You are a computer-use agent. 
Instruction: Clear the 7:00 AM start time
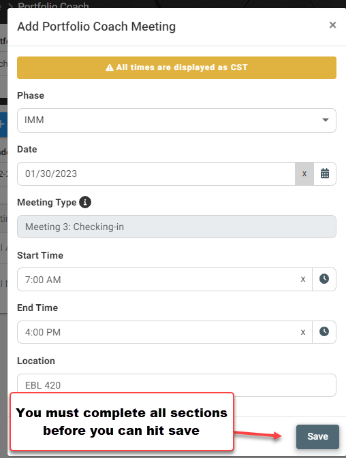coord(303,279)
